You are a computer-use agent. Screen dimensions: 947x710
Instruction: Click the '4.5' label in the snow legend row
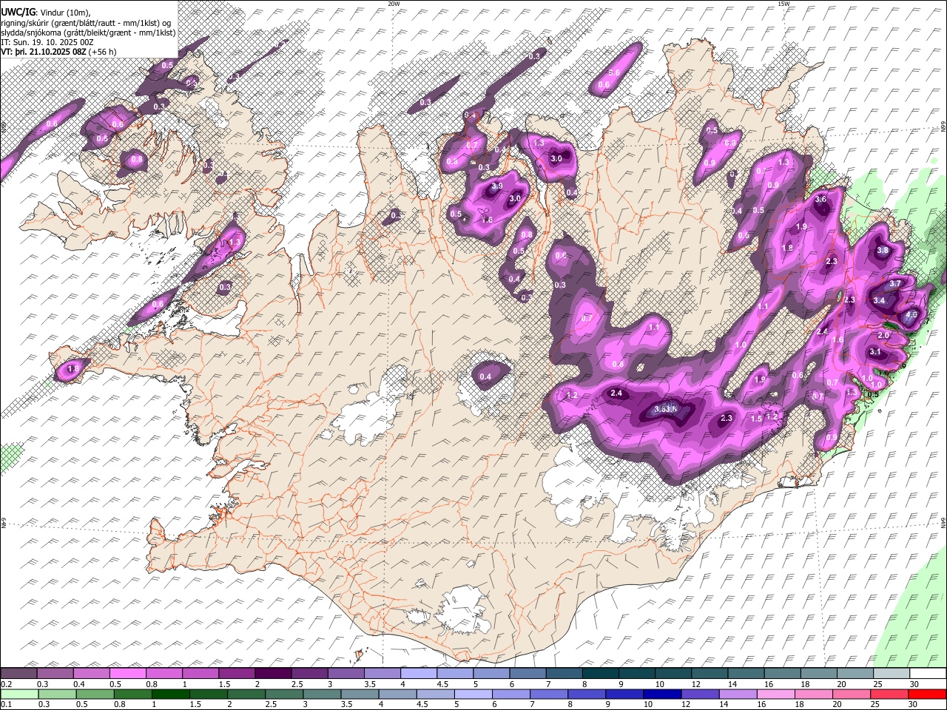(x=442, y=684)
